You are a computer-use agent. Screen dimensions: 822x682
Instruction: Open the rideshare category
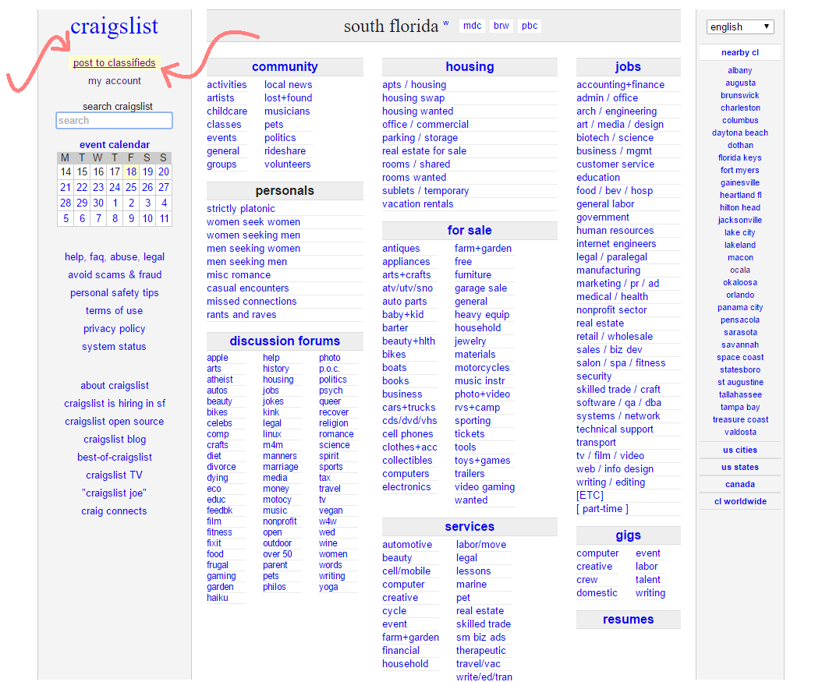[x=285, y=151]
